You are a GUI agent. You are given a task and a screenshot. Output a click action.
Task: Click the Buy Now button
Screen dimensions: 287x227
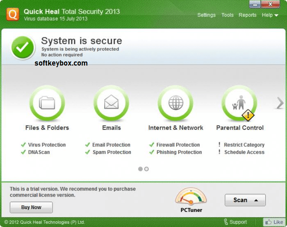(x=31, y=207)
